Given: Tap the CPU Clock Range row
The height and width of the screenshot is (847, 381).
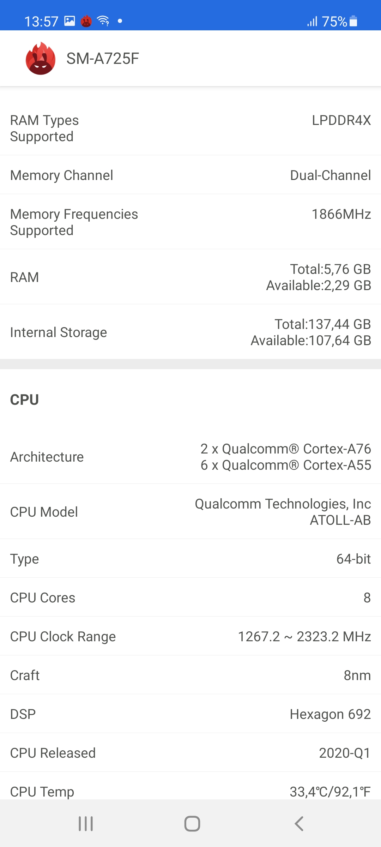Looking at the screenshot, I should point(190,636).
